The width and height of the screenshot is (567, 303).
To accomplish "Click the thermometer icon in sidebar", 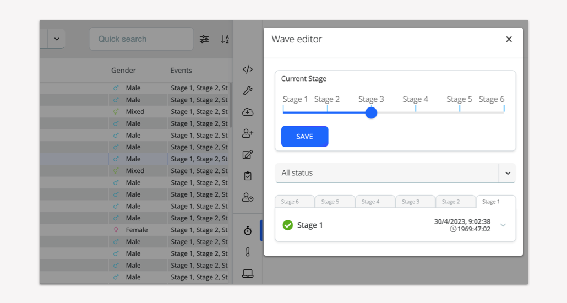I will 248,252.
